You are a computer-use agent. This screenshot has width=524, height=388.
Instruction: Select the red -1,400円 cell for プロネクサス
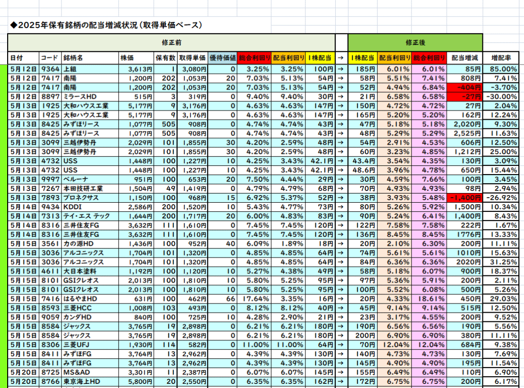pyautogui.click(x=465, y=198)
